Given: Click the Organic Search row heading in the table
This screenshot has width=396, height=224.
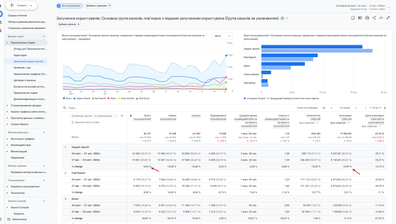Looking at the screenshot, I should pos(80,147).
